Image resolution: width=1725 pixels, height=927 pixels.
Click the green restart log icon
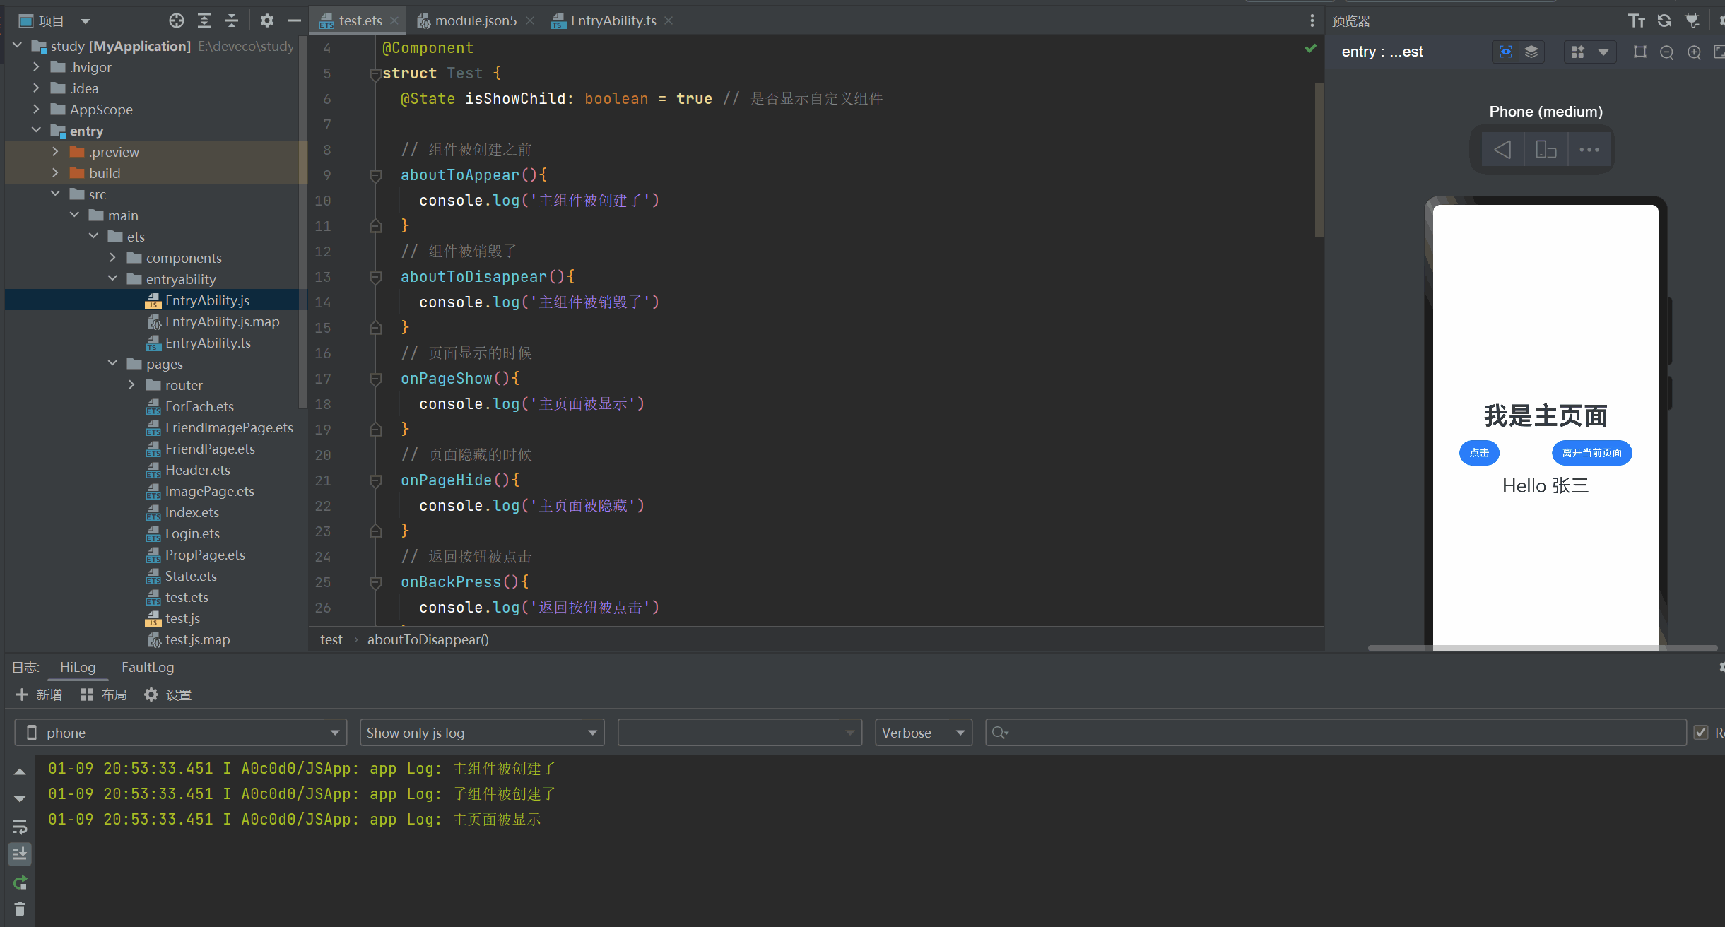[x=20, y=882]
